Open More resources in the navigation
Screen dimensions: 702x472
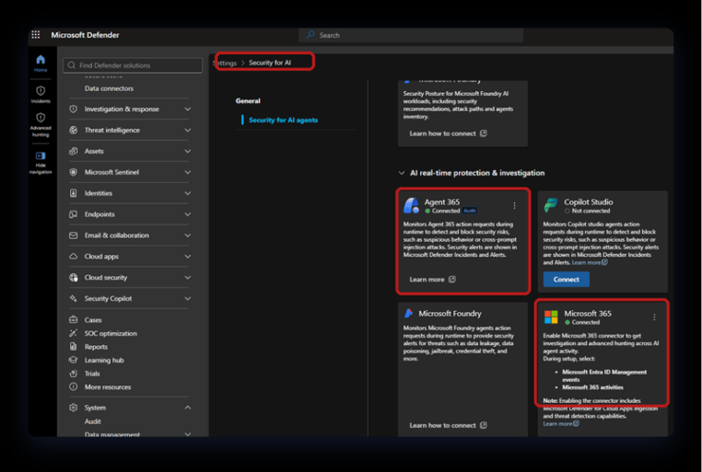108,387
